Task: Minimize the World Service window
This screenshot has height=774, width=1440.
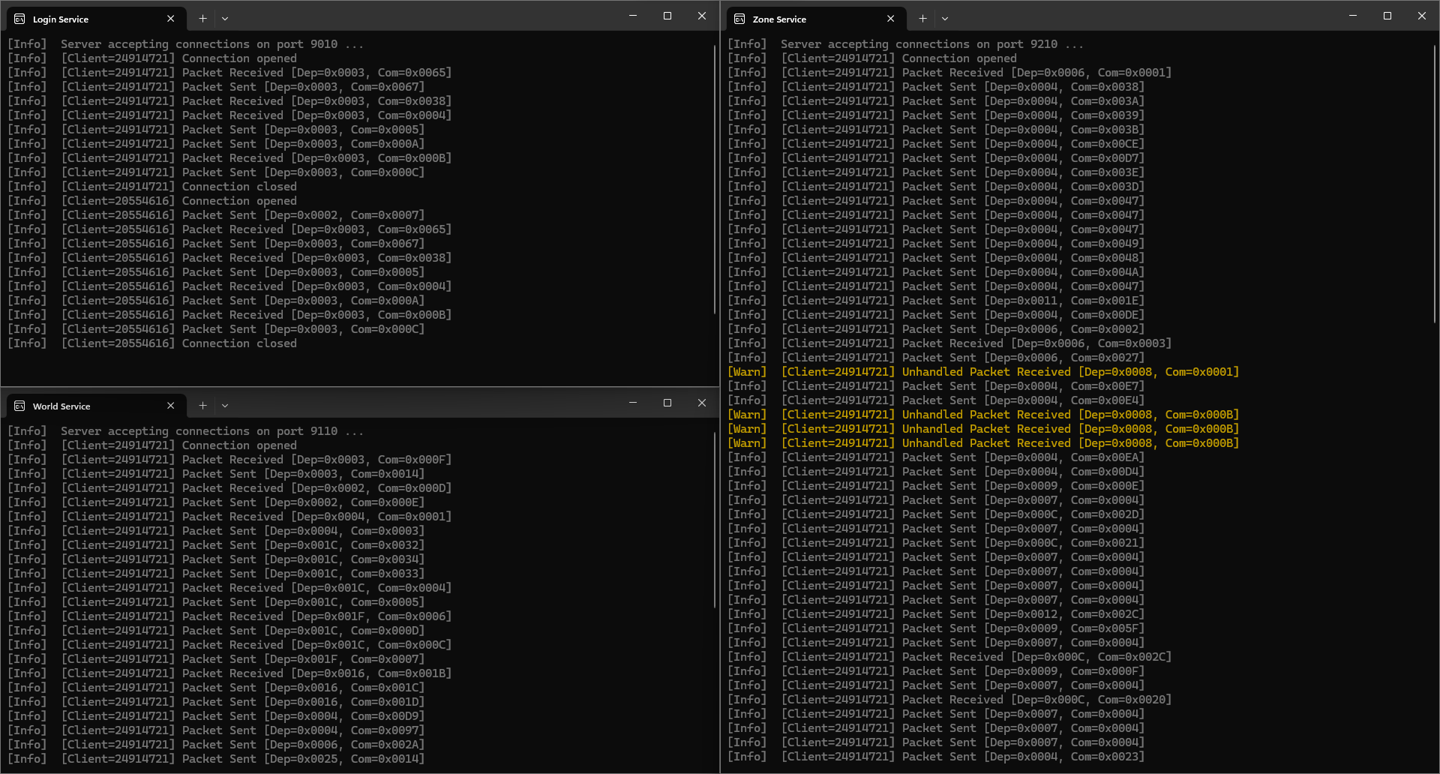Action: point(633,403)
